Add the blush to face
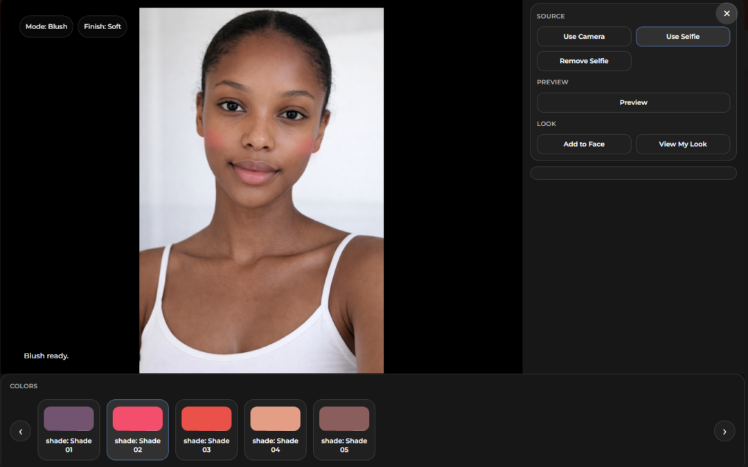Screen dimensions: 748x467 click(x=583, y=144)
